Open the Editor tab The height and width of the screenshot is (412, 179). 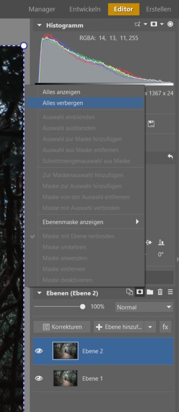pos(124,9)
